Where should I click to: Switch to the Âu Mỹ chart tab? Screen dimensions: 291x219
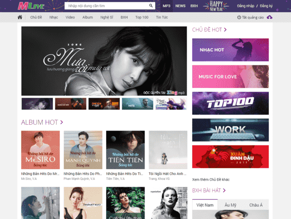(x=230, y=205)
